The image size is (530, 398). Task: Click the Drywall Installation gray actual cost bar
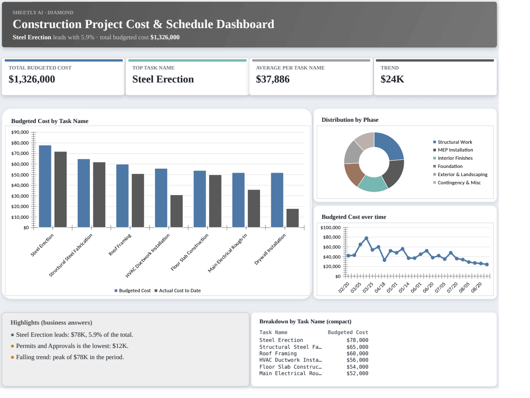coord(292,218)
